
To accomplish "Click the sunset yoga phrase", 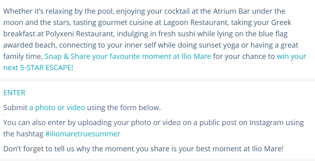I will tap(219, 45).
